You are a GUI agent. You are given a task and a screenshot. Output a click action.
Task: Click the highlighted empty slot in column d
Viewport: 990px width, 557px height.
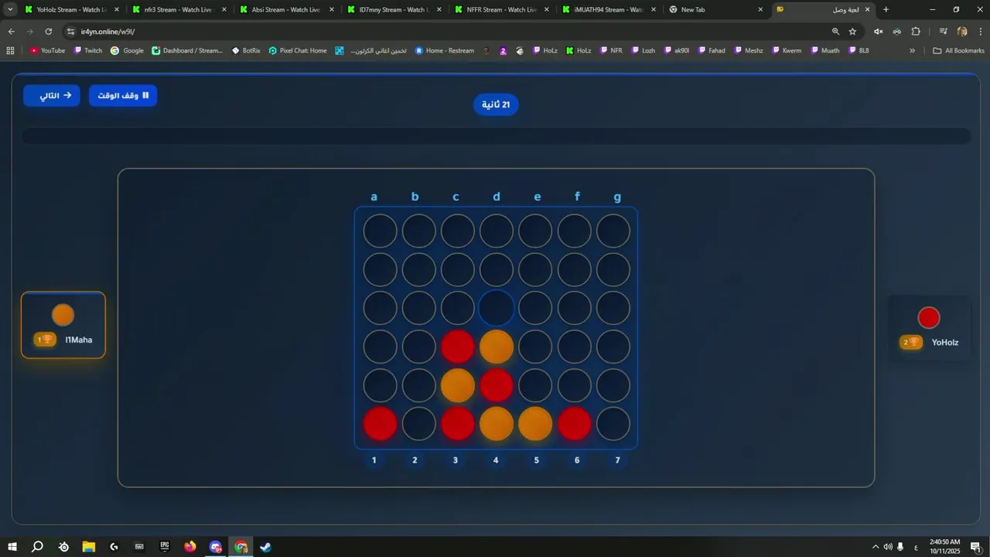(x=497, y=308)
